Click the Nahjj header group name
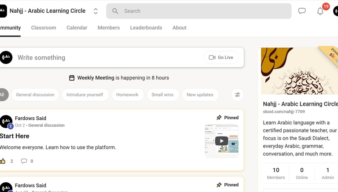Screen dimensions: 338x192 coord(48,11)
